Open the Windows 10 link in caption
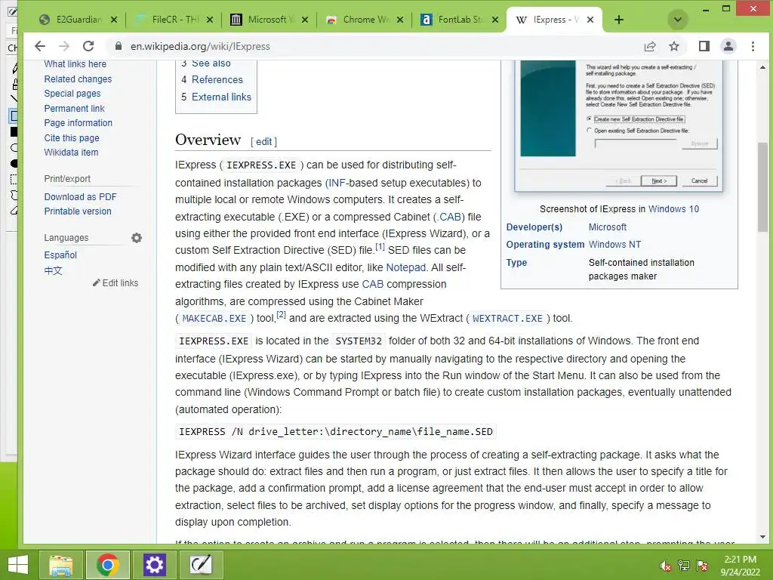 tap(673, 209)
